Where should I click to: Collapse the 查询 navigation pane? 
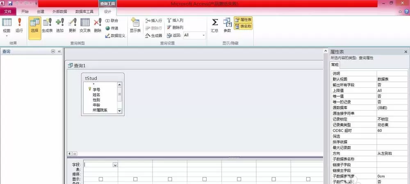point(59,52)
